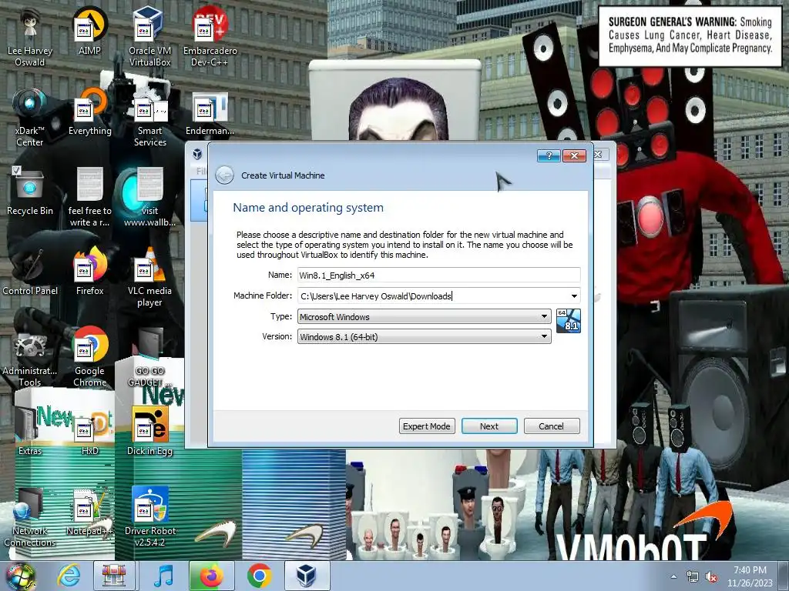Switch to Firefox in the taskbar
789x591 pixels.
pos(211,576)
